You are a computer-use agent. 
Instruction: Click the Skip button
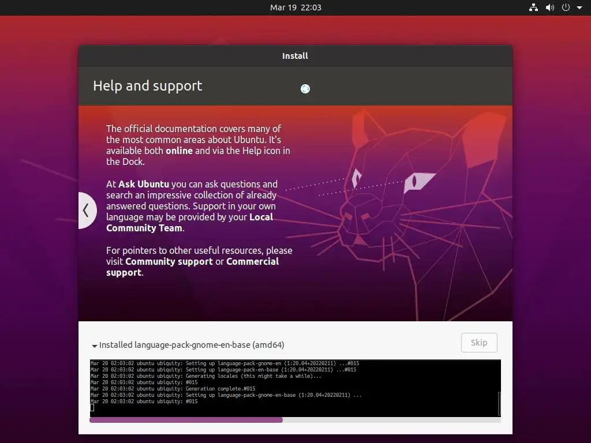tap(479, 343)
